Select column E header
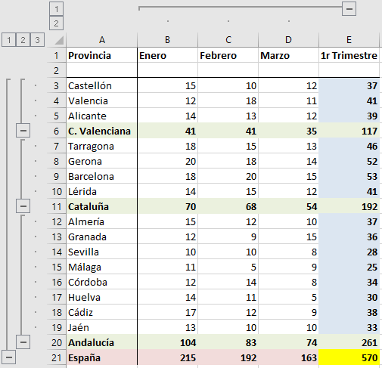382x368 pixels. point(349,40)
